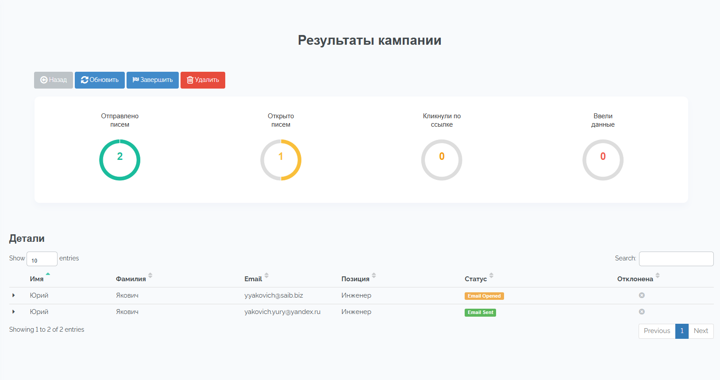Refresh results with Обновить button
This screenshot has width=720, height=380.
coord(100,80)
